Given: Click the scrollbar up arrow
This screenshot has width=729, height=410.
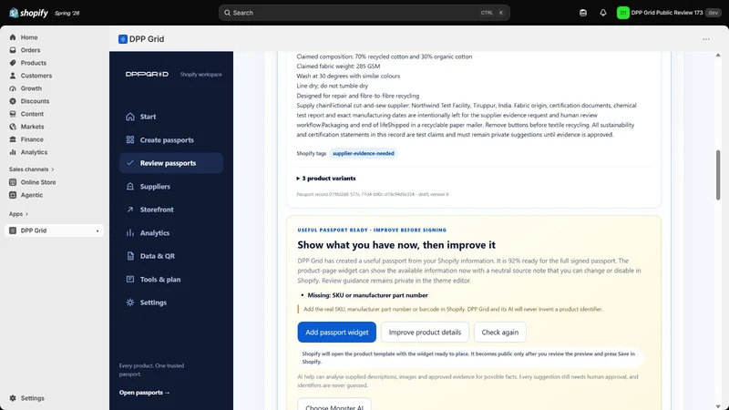Looking at the screenshot, I should coord(718,55).
